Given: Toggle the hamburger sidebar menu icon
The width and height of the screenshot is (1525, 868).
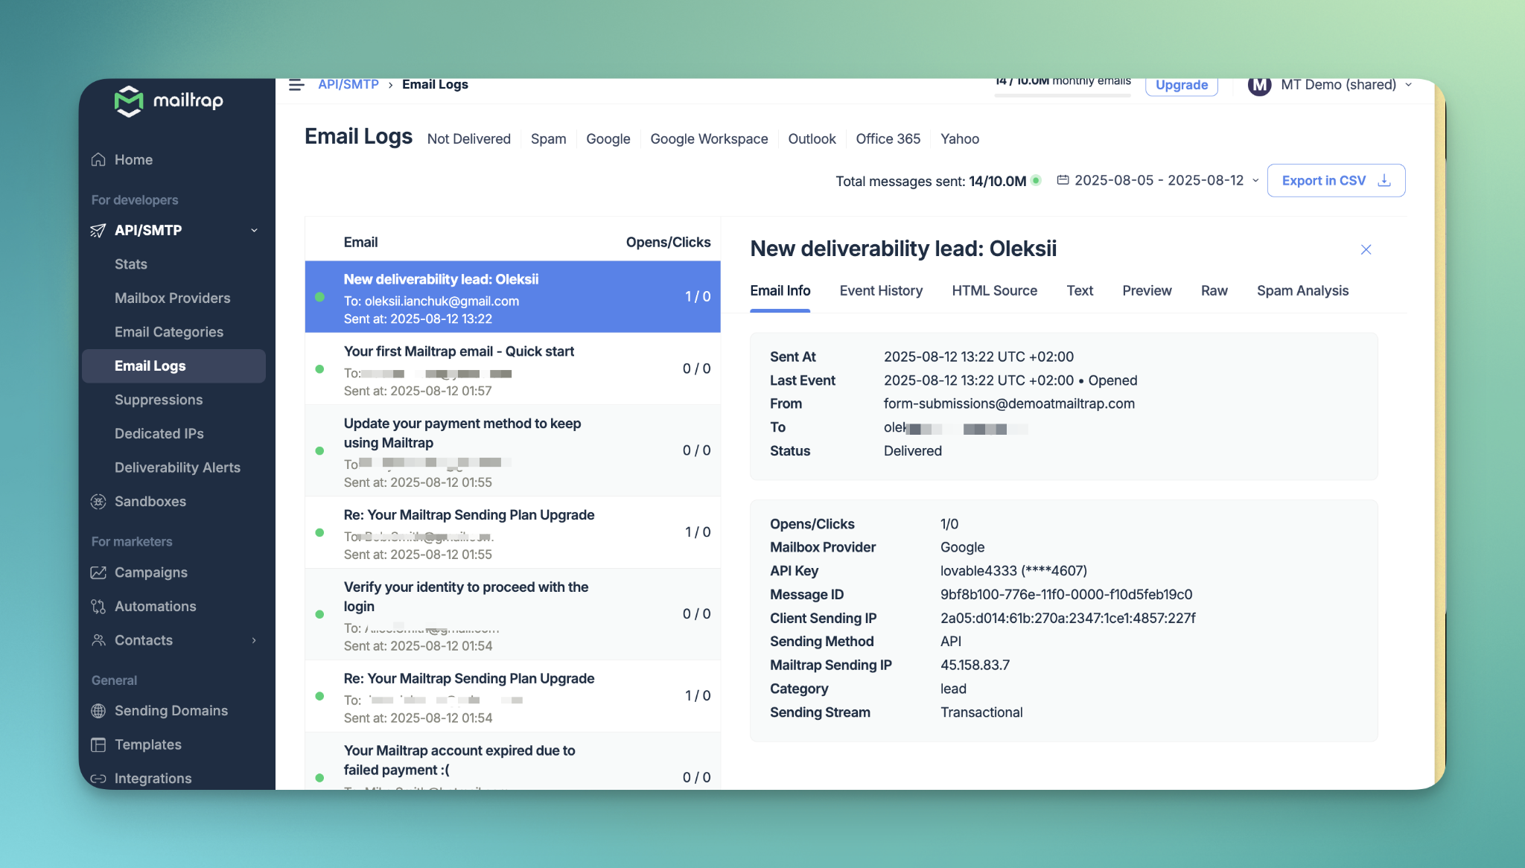Looking at the screenshot, I should pyautogui.click(x=296, y=85).
